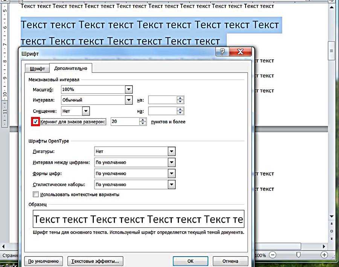Click the zoom out minus icon

pyautogui.click(x=273, y=255)
